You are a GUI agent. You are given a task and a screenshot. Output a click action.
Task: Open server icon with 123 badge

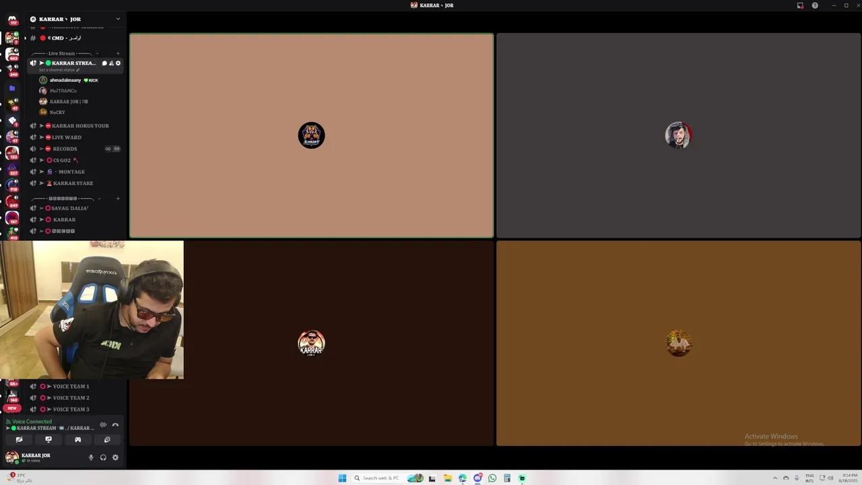click(x=12, y=153)
